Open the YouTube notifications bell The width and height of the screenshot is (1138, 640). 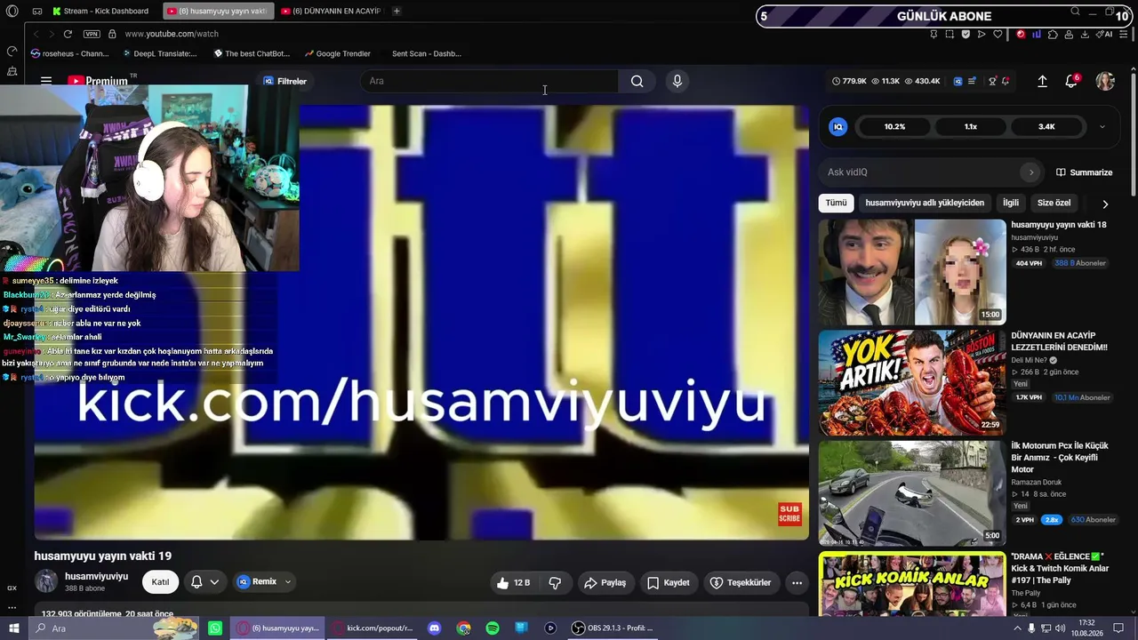coord(1071,81)
